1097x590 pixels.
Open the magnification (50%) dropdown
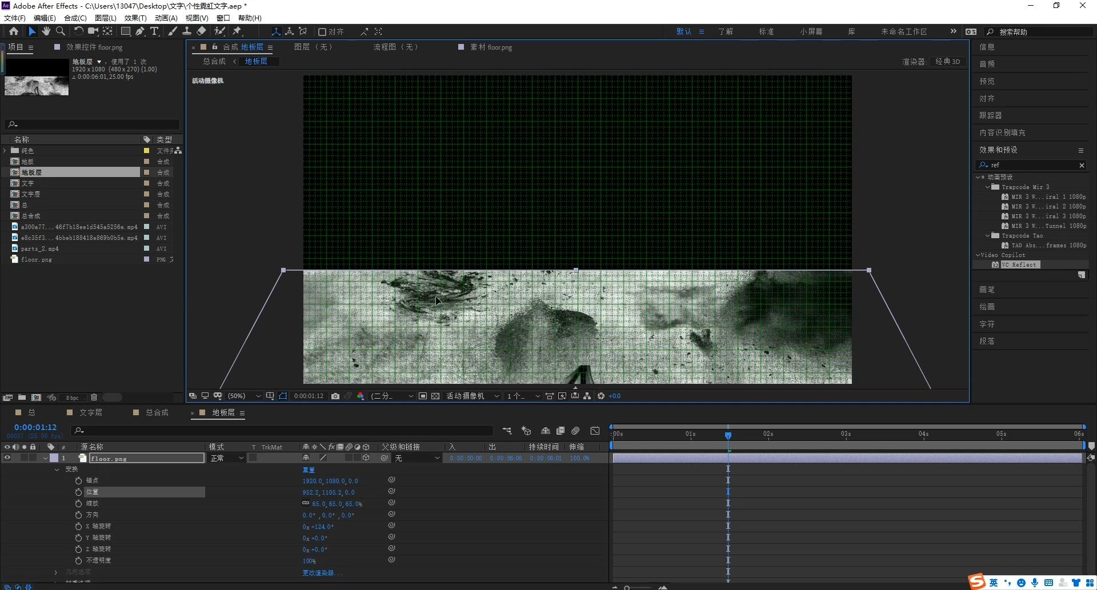[x=244, y=396]
